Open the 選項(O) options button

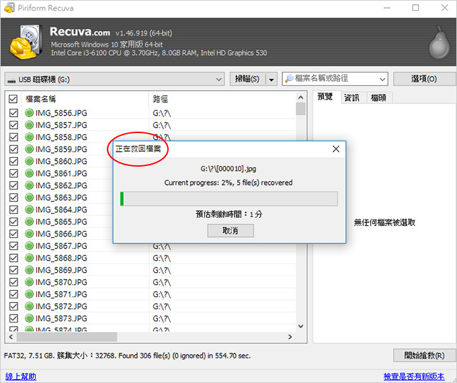424,79
